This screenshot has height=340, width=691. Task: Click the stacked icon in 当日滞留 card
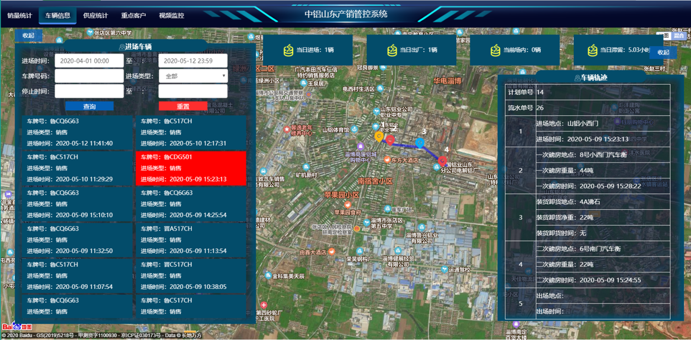tap(593, 50)
